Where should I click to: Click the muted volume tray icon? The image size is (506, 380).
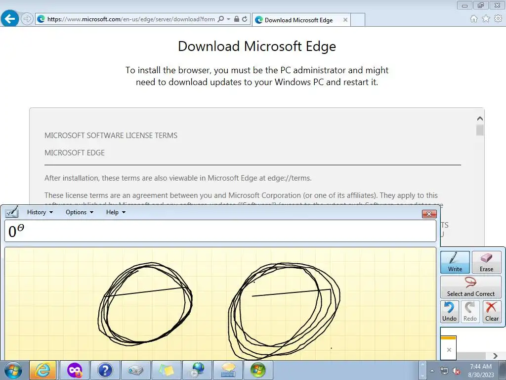coord(456,371)
